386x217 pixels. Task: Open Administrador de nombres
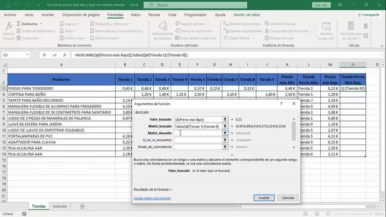(x=162, y=31)
